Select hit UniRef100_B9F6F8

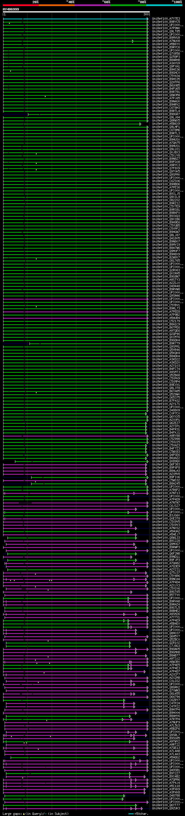click(x=166, y=468)
